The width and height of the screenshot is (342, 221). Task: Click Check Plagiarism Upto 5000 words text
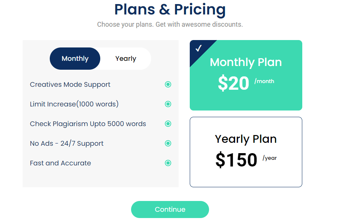88,124
